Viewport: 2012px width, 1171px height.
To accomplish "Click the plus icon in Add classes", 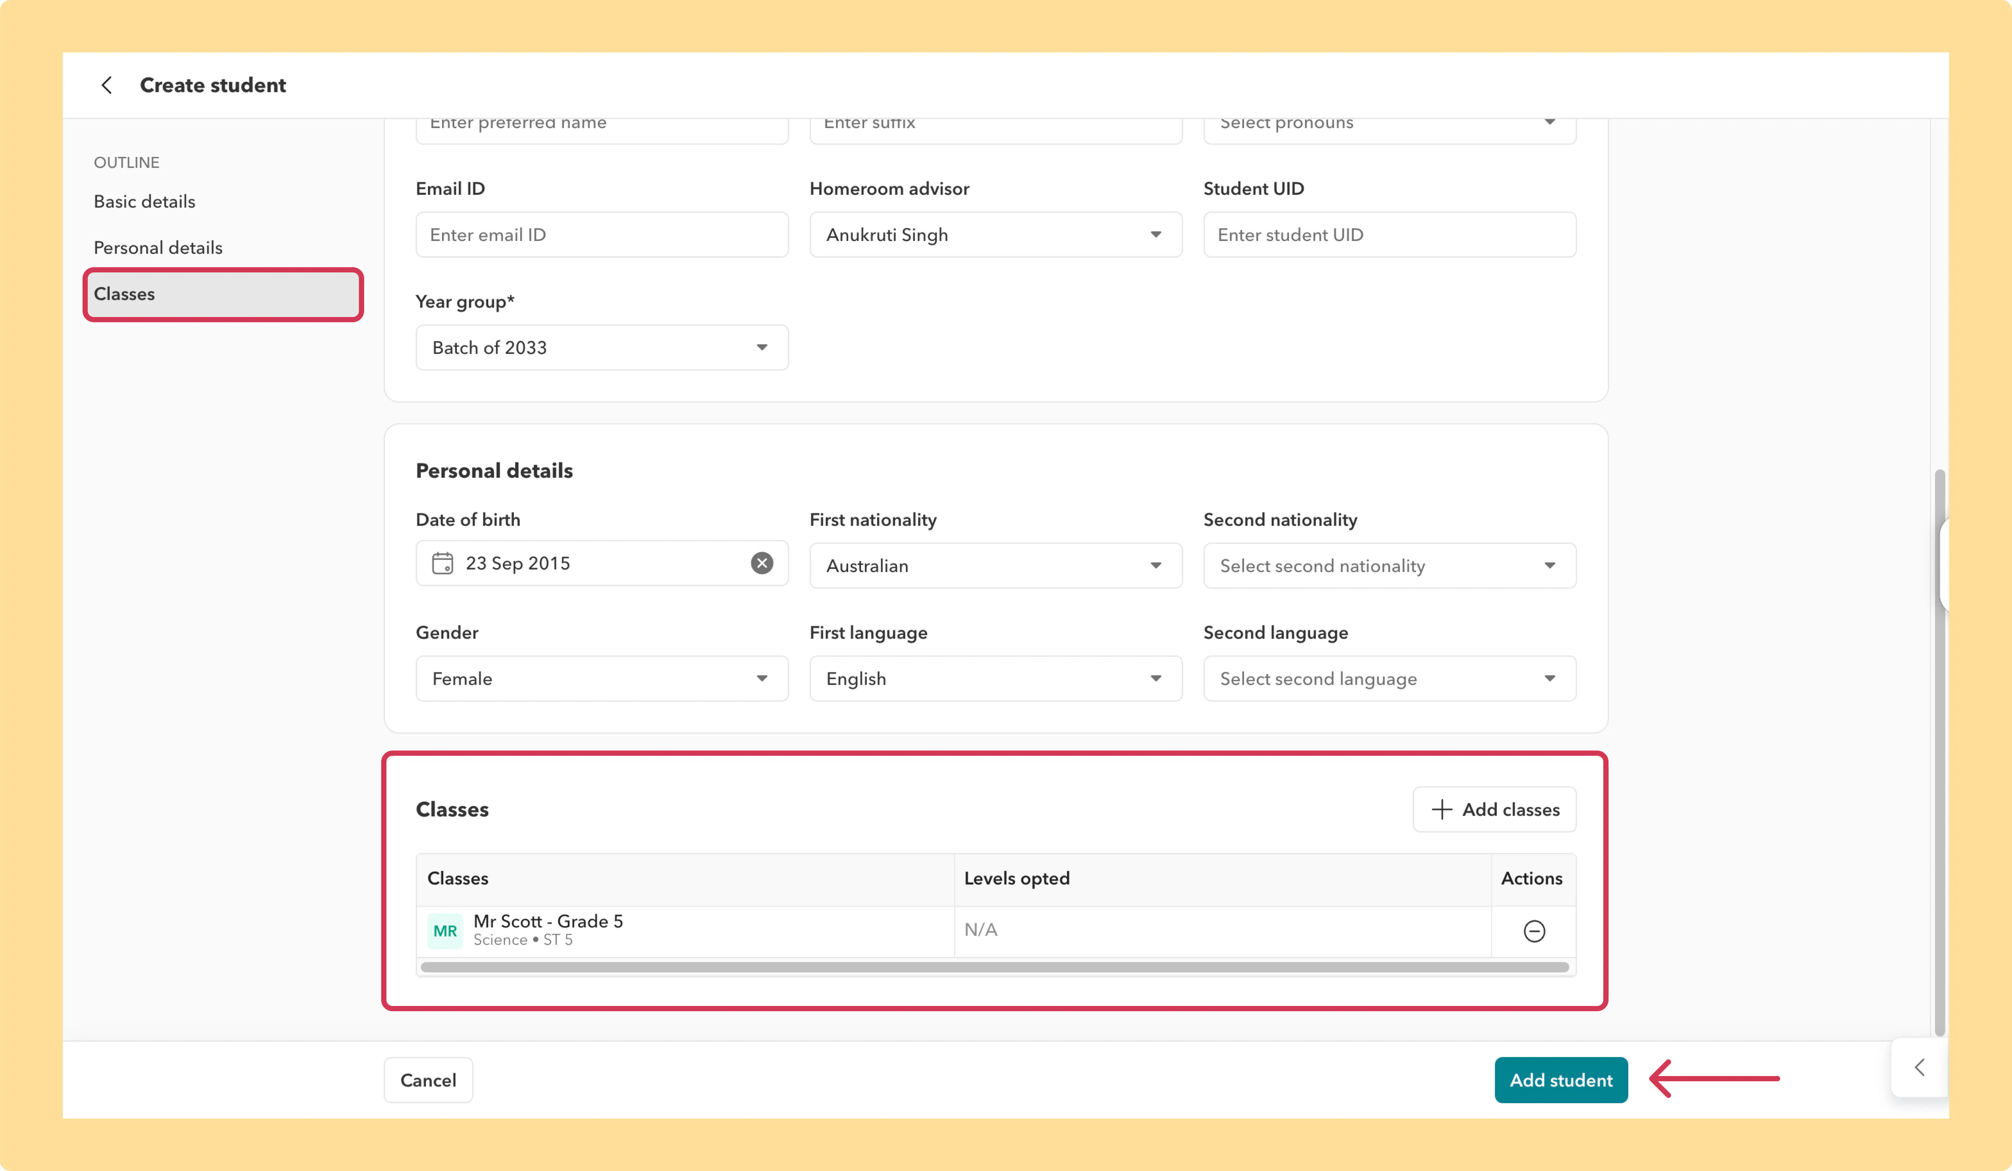I will click(x=1441, y=809).
